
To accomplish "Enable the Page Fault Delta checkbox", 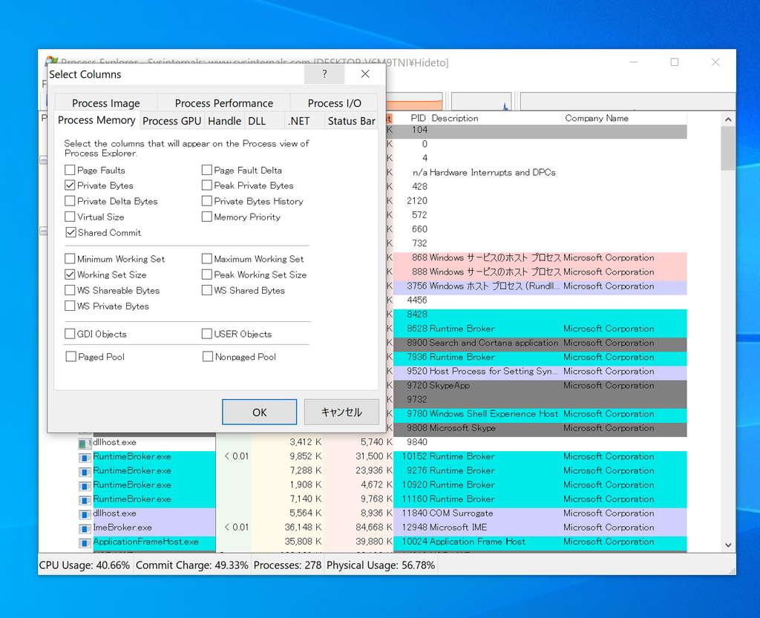I will point(207,170).
